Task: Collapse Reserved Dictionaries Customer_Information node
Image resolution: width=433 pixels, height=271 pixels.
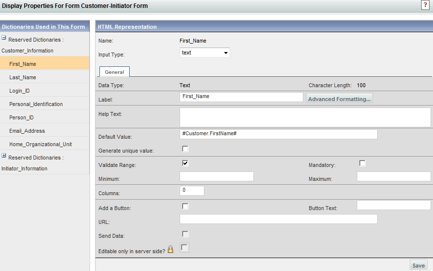Action: pyautogui.click(x=4, y=38)
